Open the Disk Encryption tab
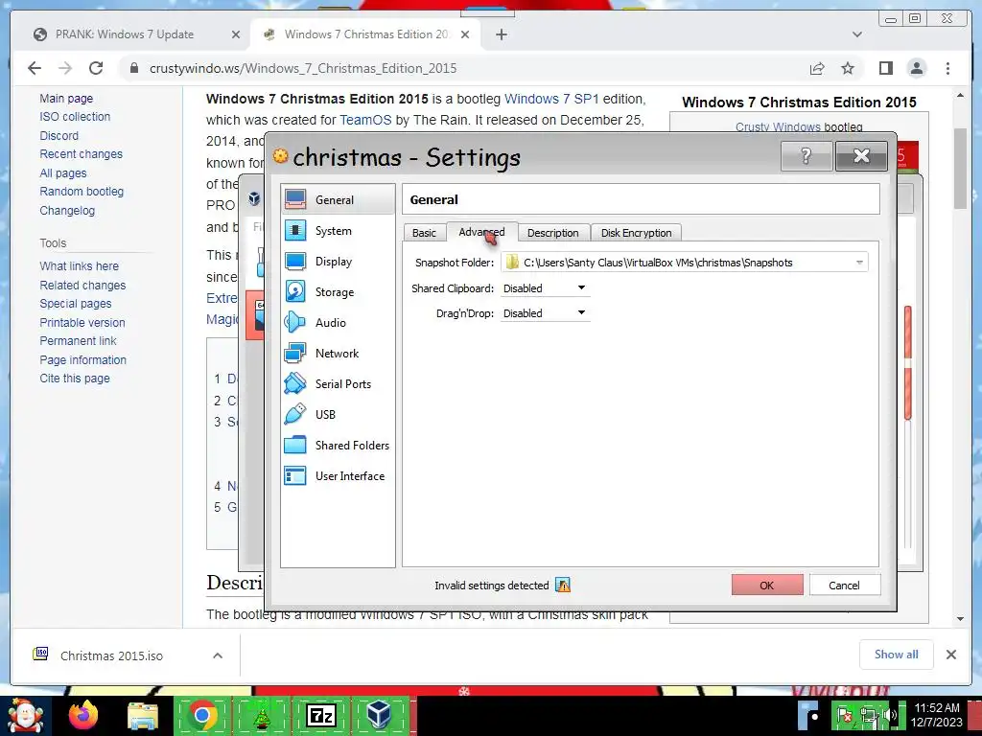 pyautogui.click(x=637, y=233)
